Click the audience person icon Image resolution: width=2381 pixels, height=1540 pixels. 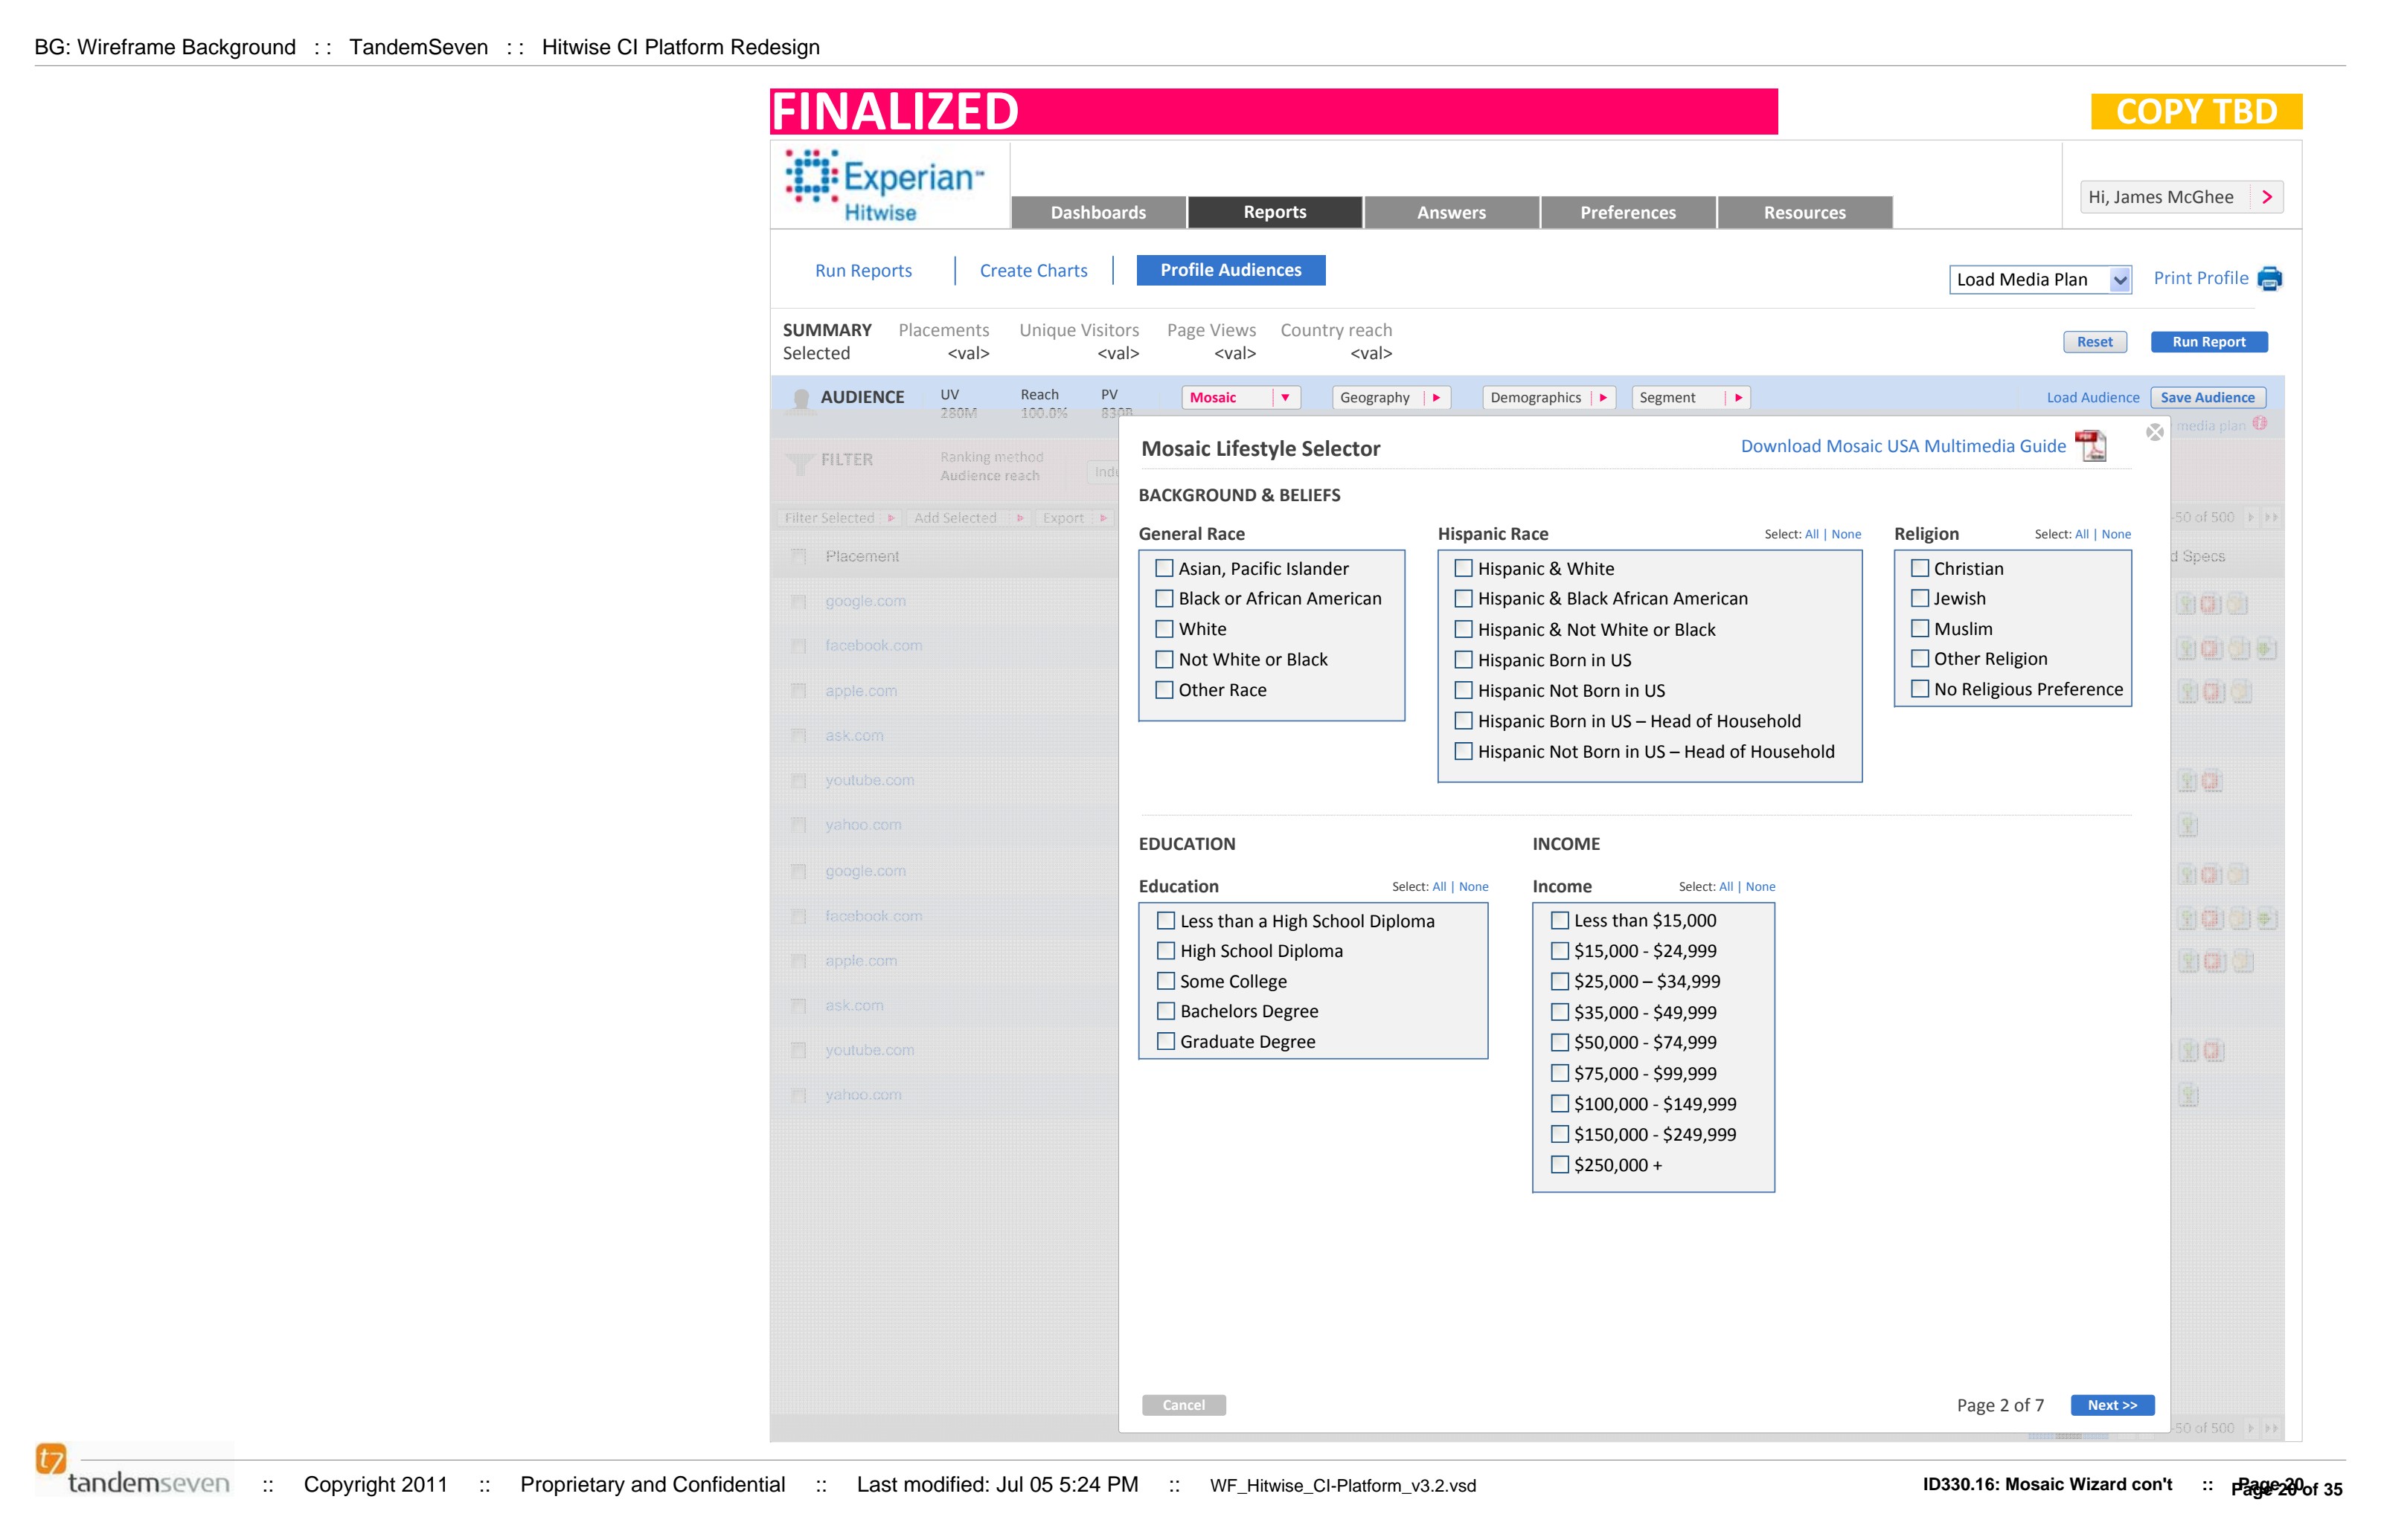[x=801, y=399]
